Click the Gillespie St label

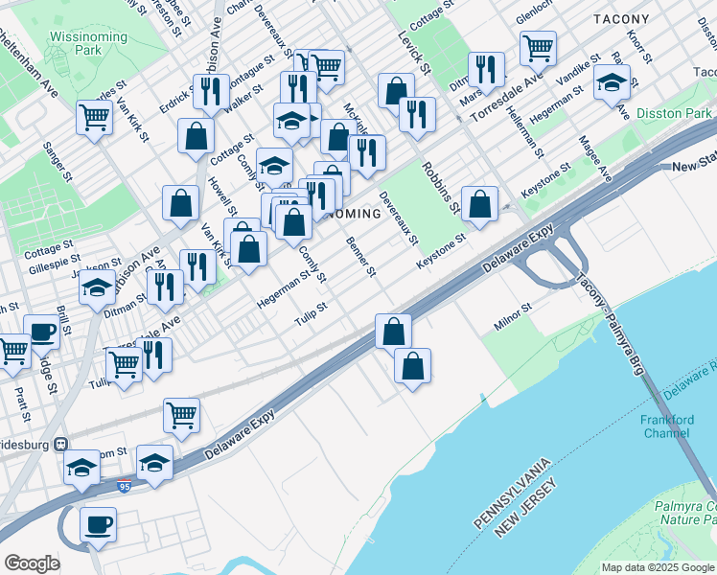(x=55, y=264)
